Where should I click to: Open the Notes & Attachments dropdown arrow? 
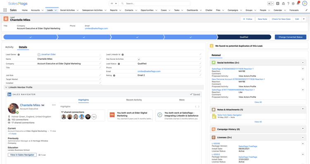303,109
